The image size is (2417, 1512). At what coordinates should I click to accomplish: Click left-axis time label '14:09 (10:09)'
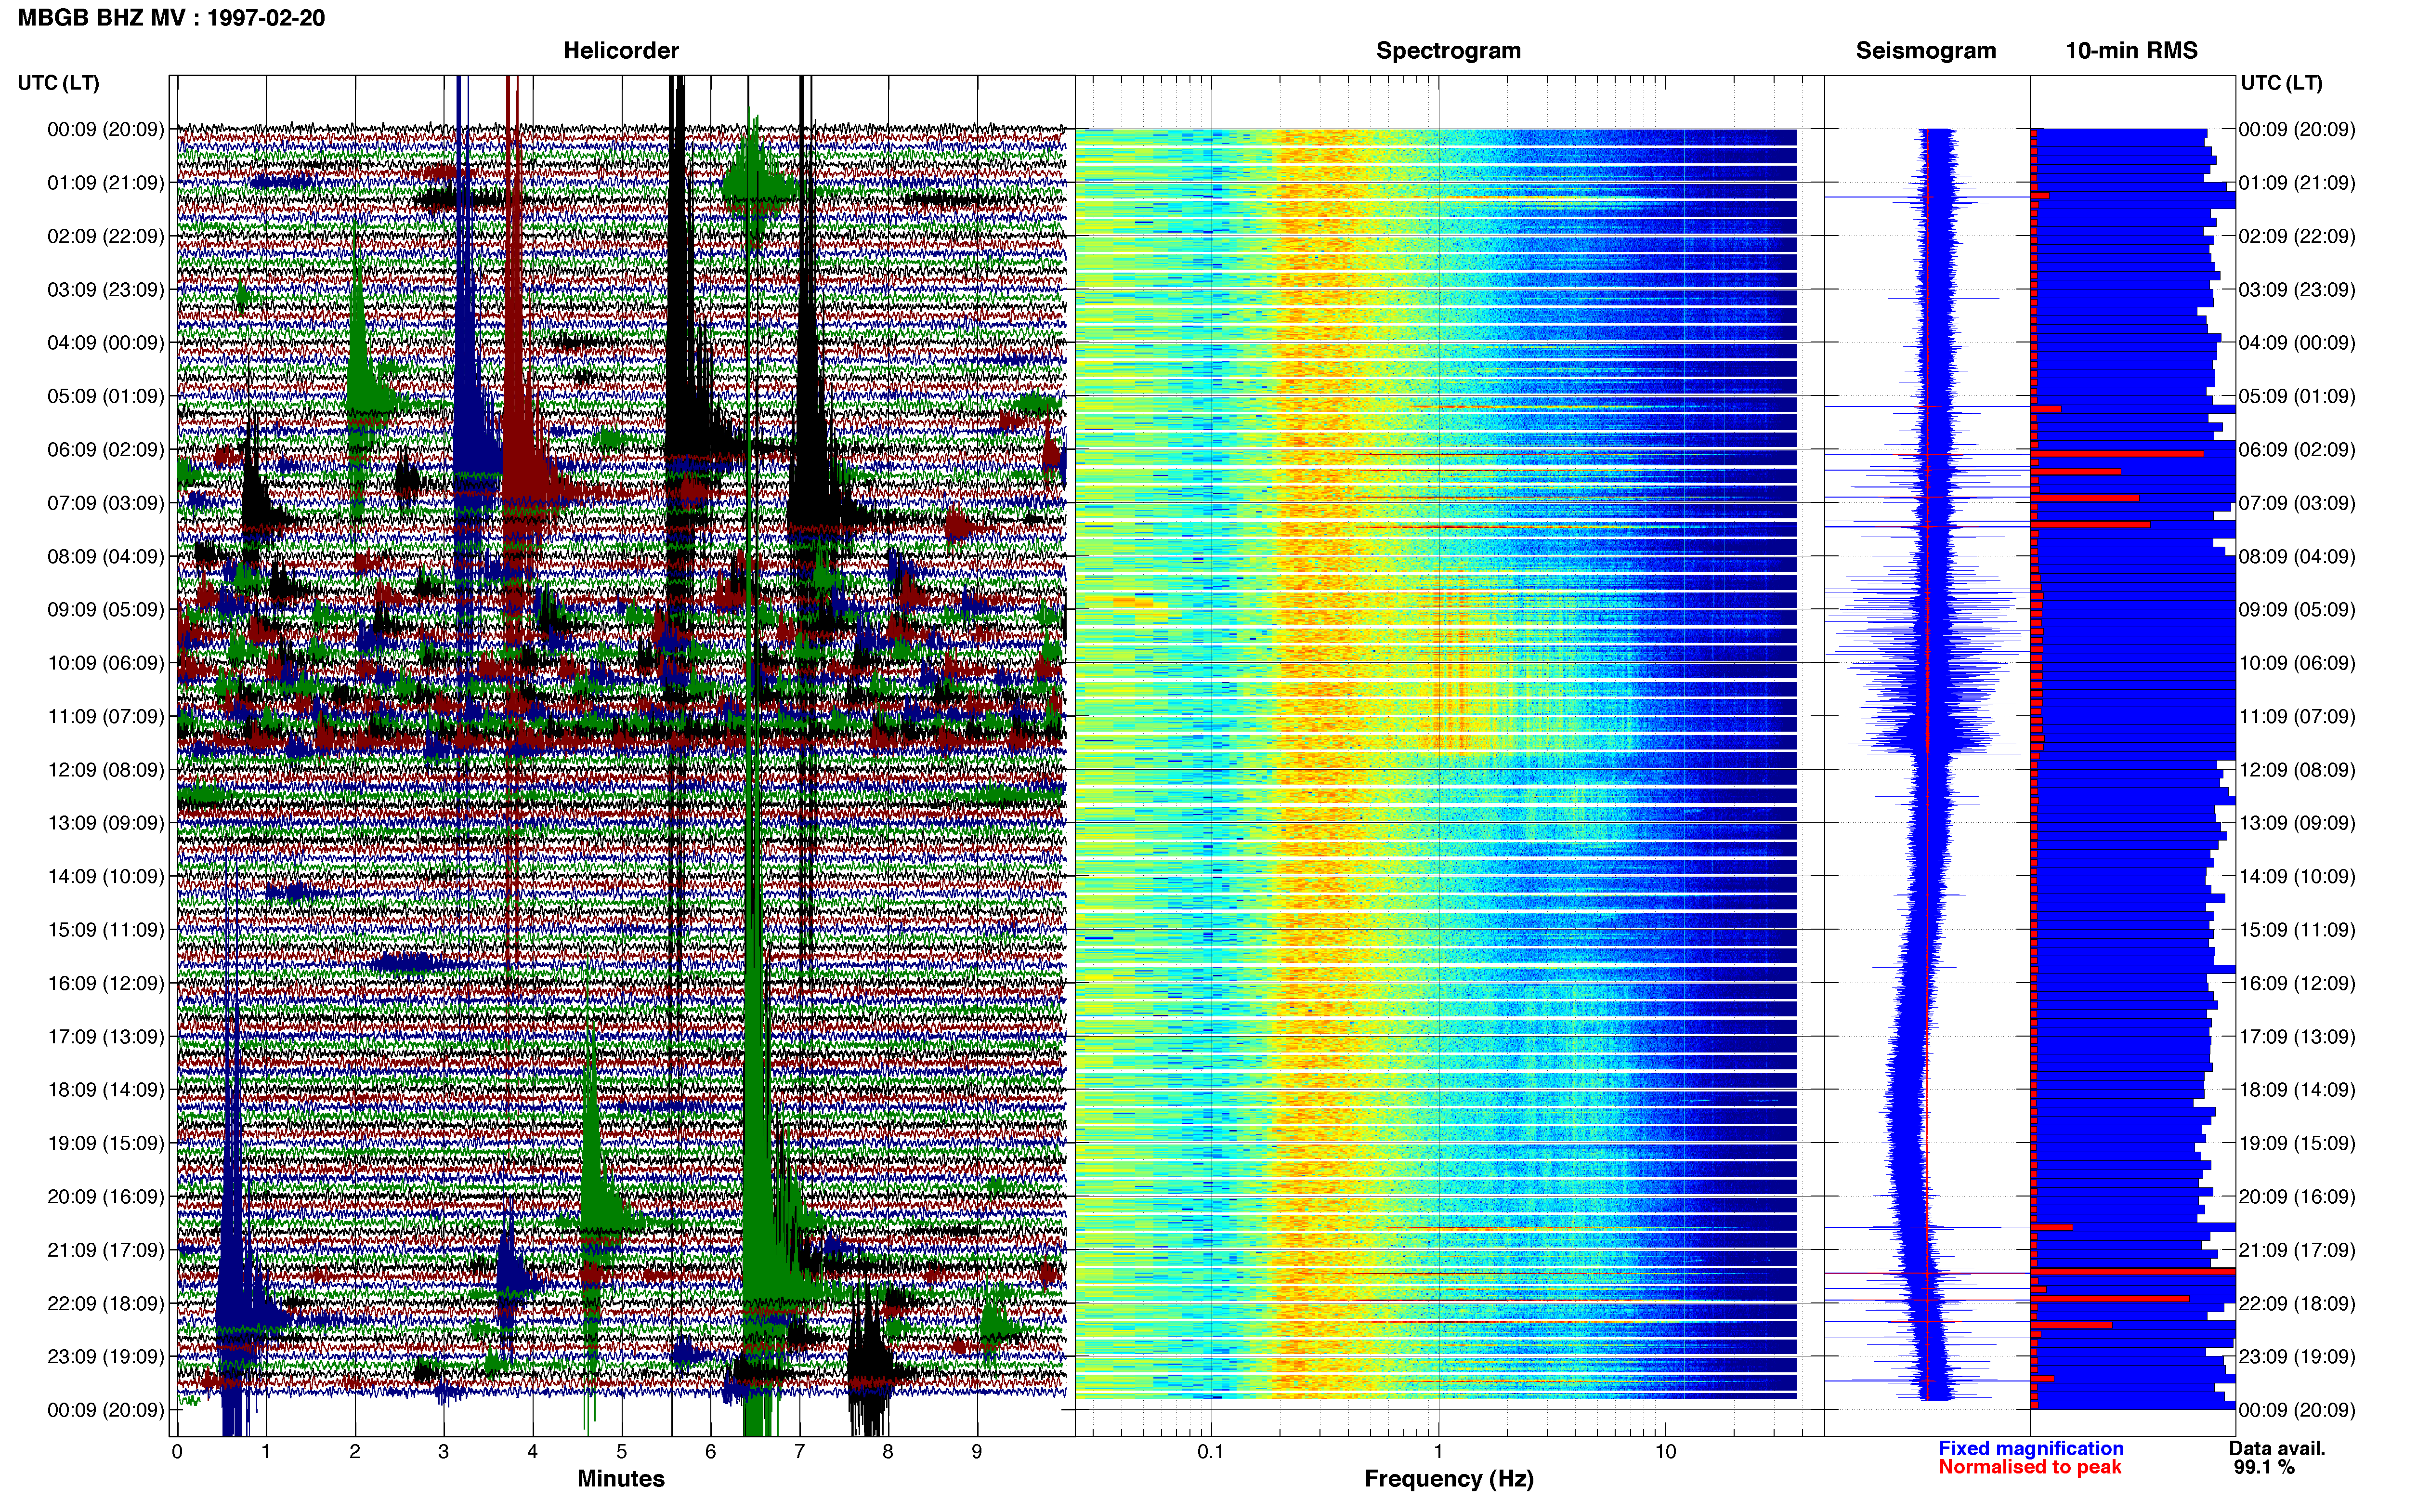coord(106,877)
